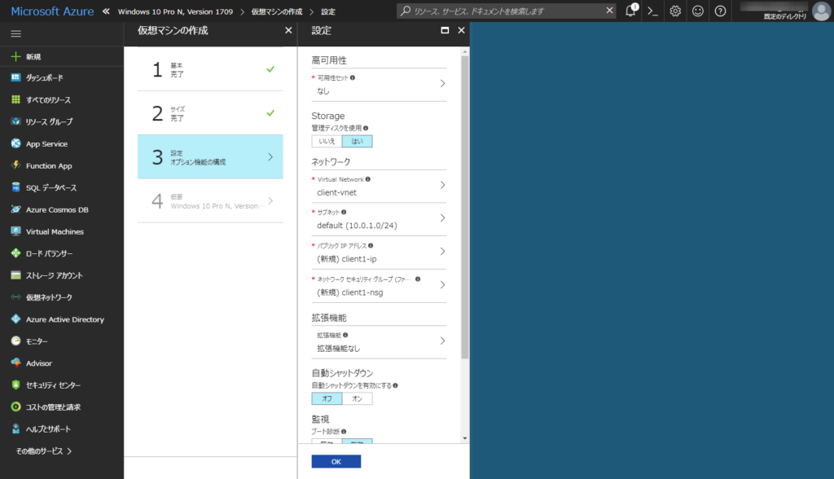Close the 仮想マシンの作成 blade
The height and width of the screenshot is (479, 834).
[x=288, y=30]
